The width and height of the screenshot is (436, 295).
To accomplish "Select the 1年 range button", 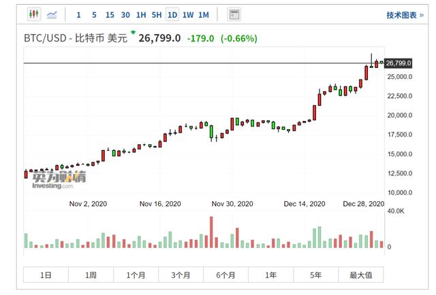I will click(x=270, y=275).
